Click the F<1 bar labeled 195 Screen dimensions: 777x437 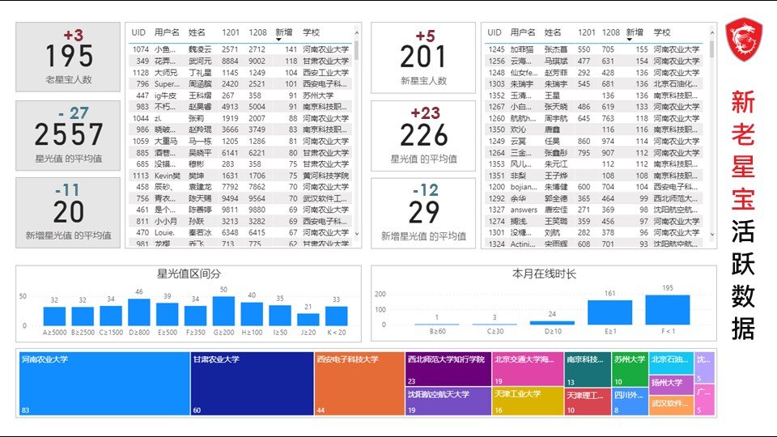668,310
